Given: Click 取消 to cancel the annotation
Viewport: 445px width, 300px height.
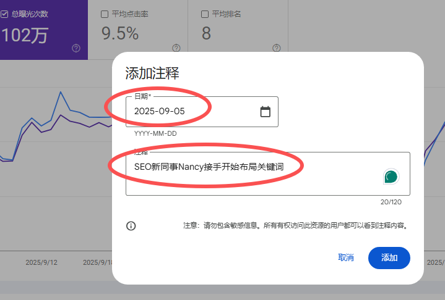Looking at the screenshot, I should coord(346,257).
